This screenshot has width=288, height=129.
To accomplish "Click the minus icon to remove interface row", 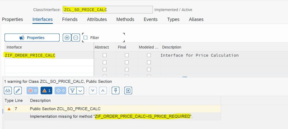I will (x=76, y=38).
